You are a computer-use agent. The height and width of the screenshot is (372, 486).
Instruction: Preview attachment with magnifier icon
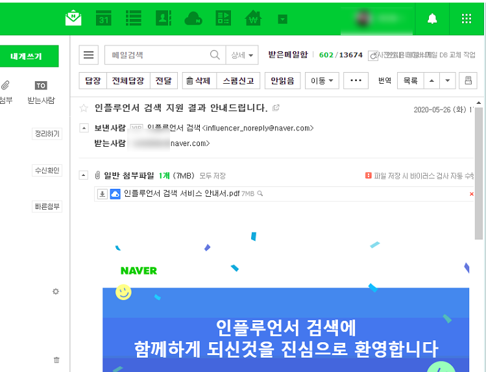[260, 193]
